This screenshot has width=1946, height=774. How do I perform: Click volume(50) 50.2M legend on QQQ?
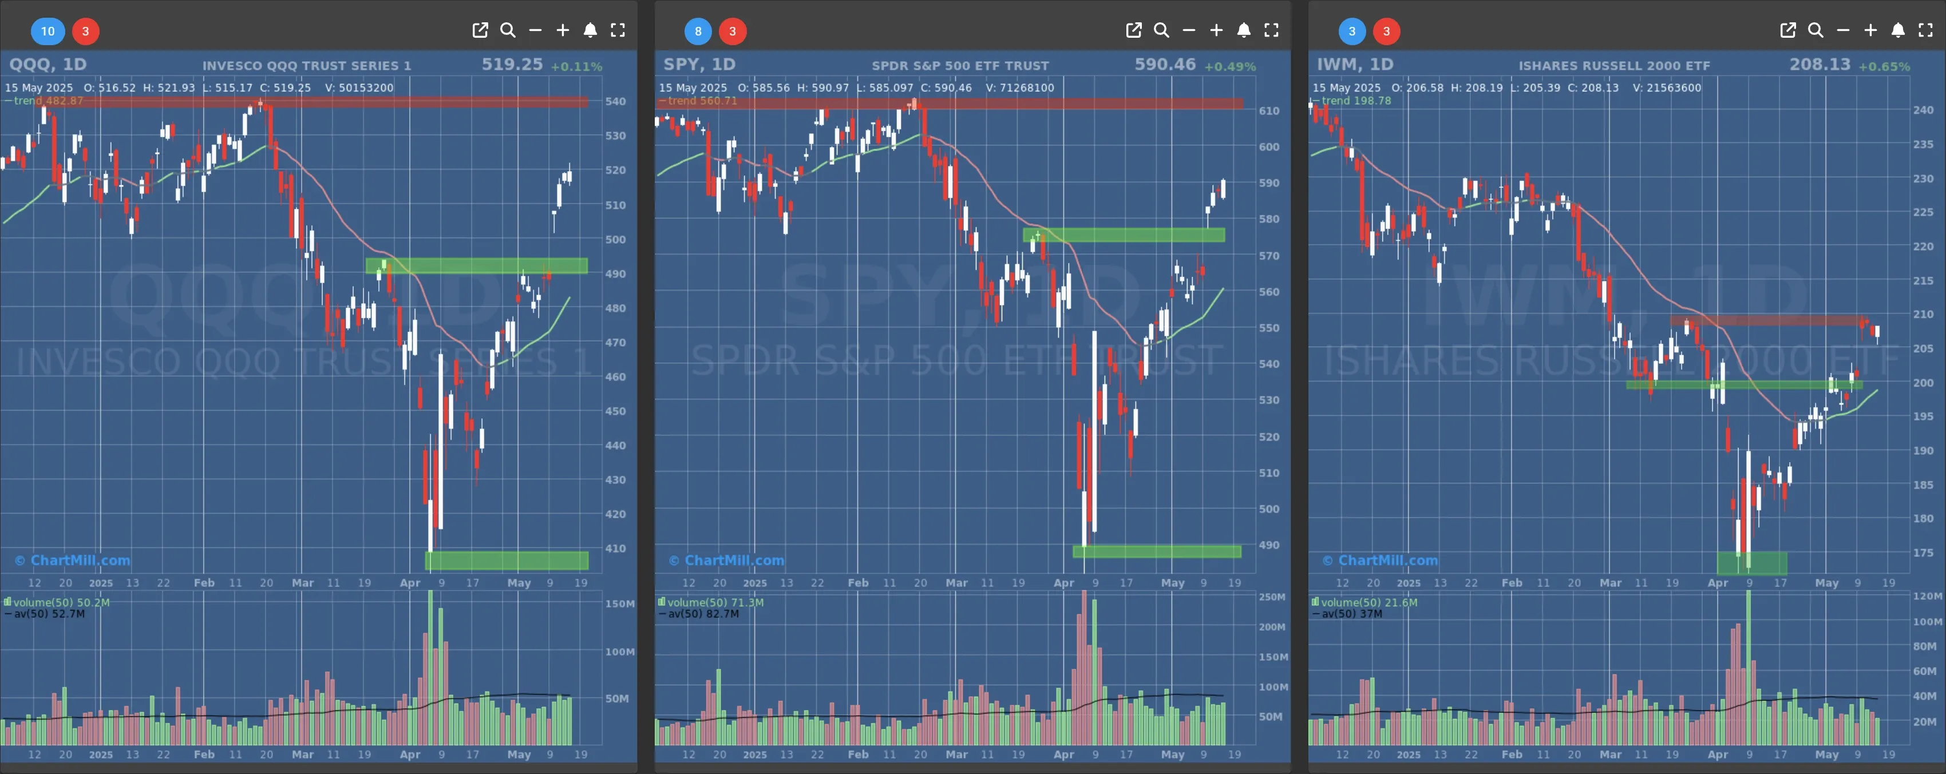pos(57,602)
